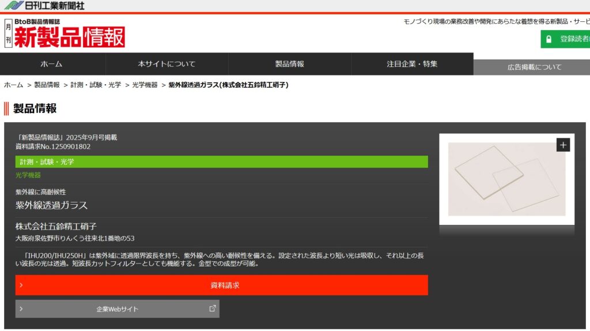The width and height of the screenshot is (590, 331).
Task: Click the plus icon on the product image
Action: (563, 145)
